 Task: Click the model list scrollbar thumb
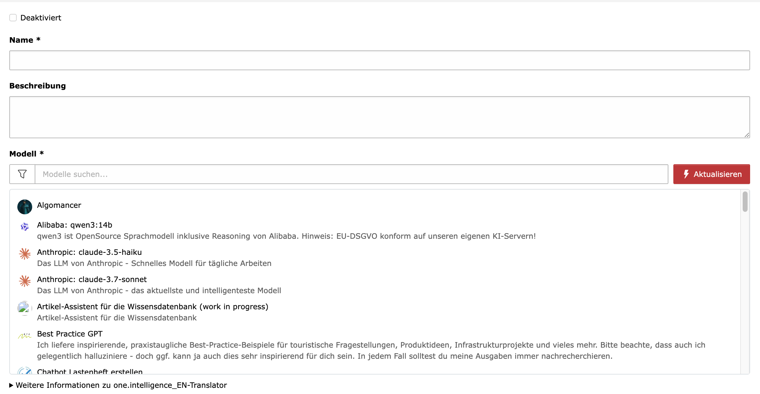click(x=745, y=202)
